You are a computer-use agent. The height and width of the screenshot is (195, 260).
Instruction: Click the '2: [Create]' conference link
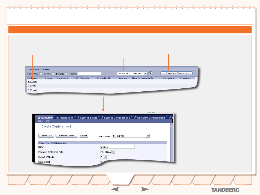(32, 86)
